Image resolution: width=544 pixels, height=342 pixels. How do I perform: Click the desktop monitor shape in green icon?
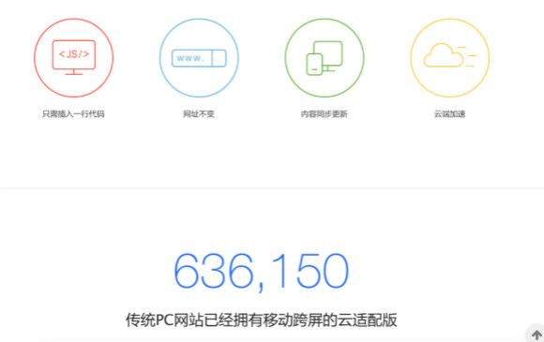pyautogui.click(x=328, y=56)
